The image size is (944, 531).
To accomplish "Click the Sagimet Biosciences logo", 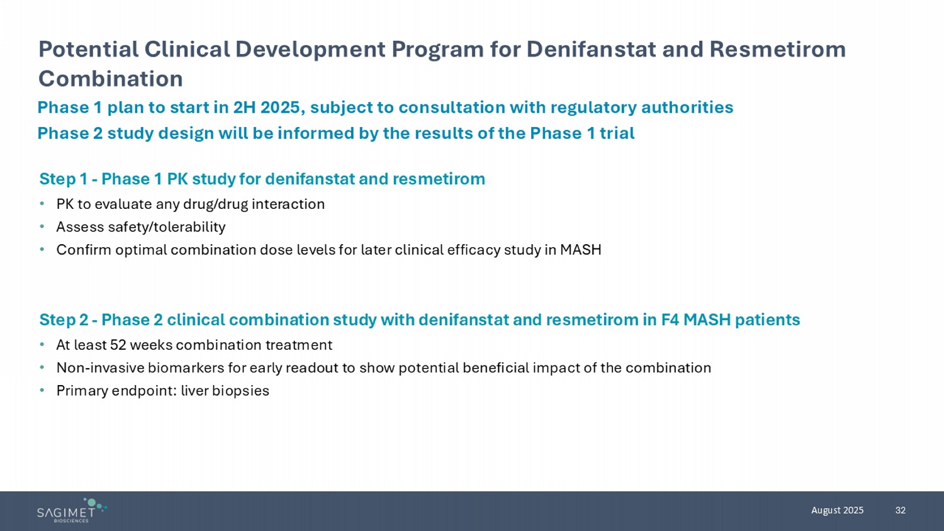I will point(70,511).
